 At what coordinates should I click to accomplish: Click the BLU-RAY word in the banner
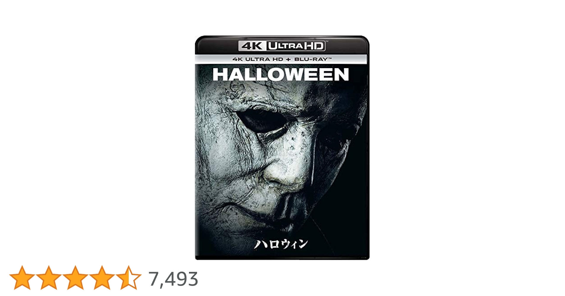(311, 59)
